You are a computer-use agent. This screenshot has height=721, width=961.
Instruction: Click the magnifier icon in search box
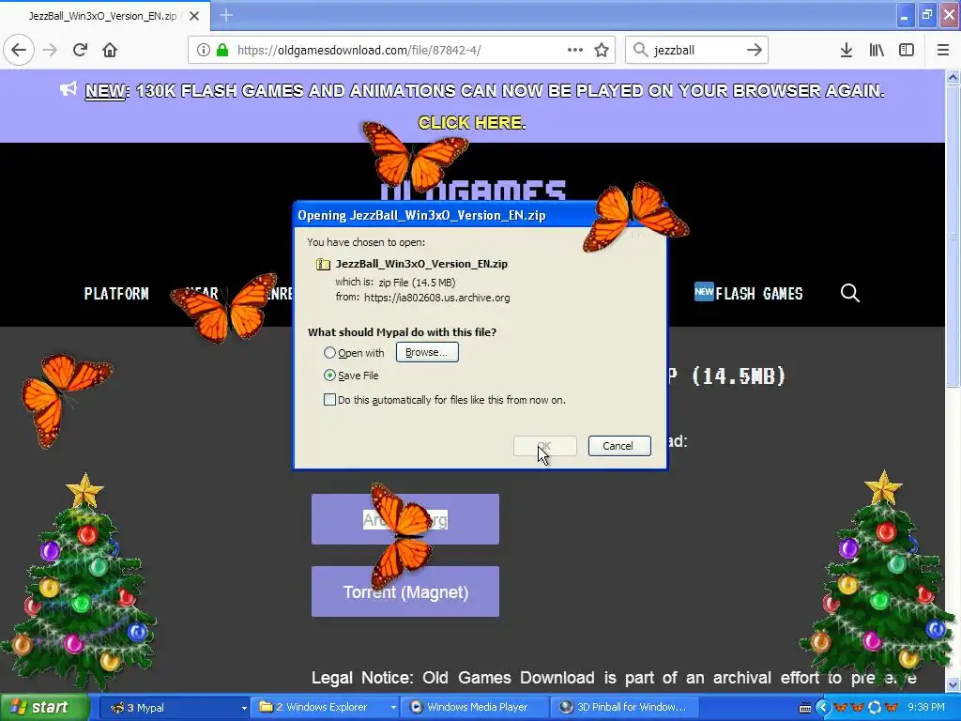640,50
